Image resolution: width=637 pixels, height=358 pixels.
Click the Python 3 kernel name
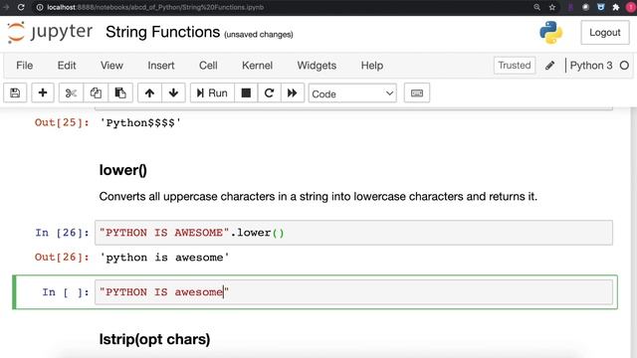pos(590,66)
